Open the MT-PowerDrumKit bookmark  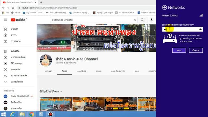[125, 13]
